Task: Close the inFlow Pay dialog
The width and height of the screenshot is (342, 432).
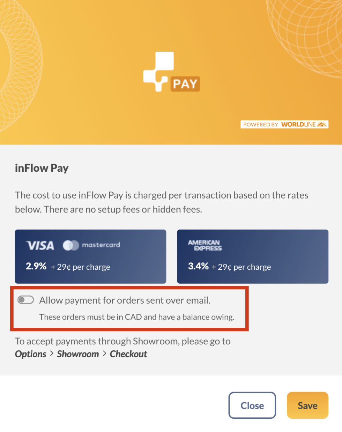Action: (x=252, y=405)
